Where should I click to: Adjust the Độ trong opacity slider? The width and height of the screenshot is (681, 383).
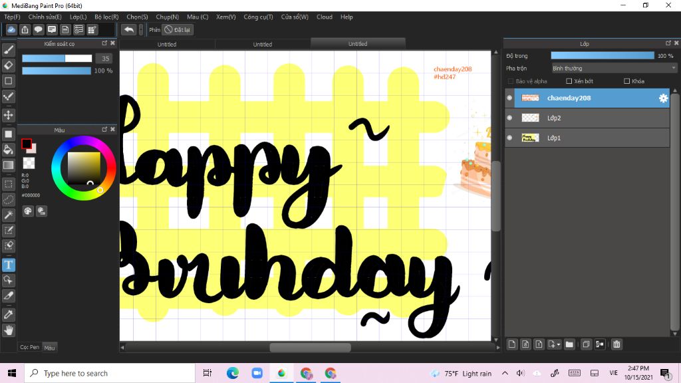click(x=603, y=56)
